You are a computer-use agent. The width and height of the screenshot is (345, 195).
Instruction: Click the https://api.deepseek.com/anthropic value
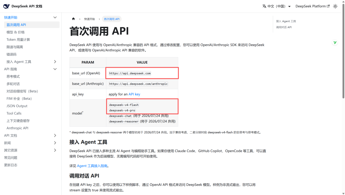138,84
